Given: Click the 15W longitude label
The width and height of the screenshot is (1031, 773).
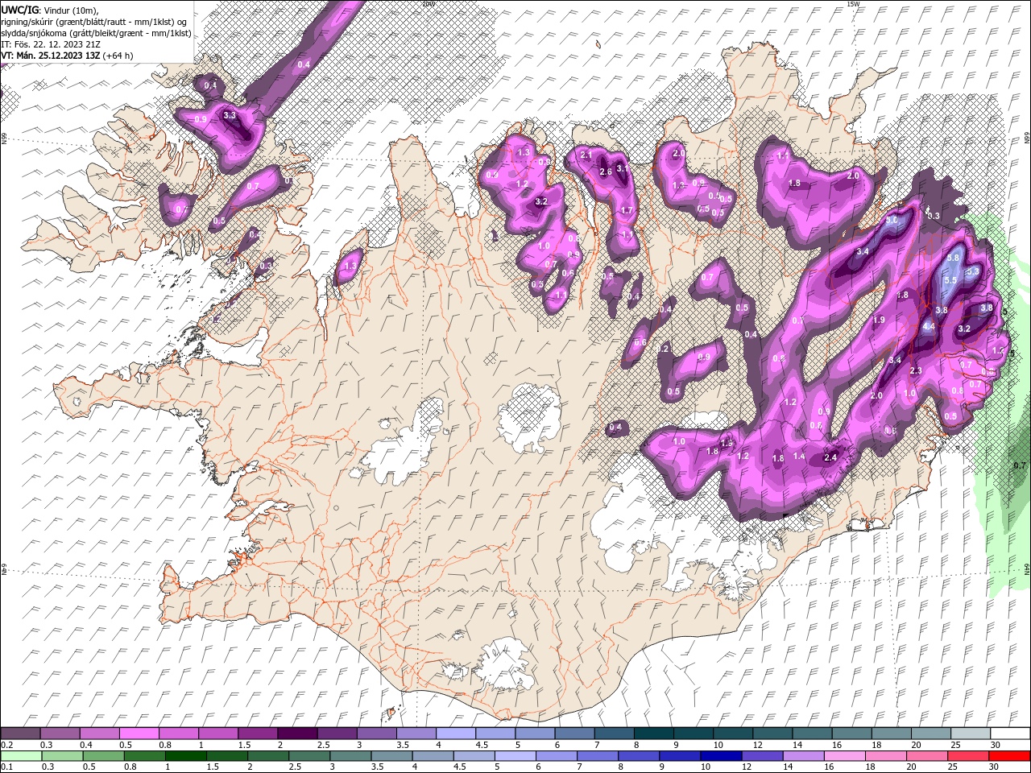Looking at the screenshot, I should point(853,4).
